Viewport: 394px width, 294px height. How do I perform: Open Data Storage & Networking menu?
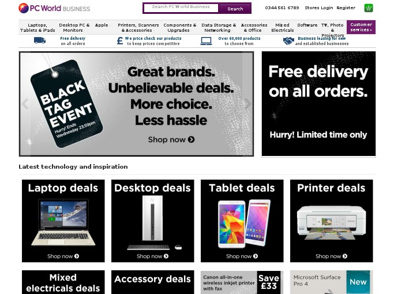[x=219, y=27]
